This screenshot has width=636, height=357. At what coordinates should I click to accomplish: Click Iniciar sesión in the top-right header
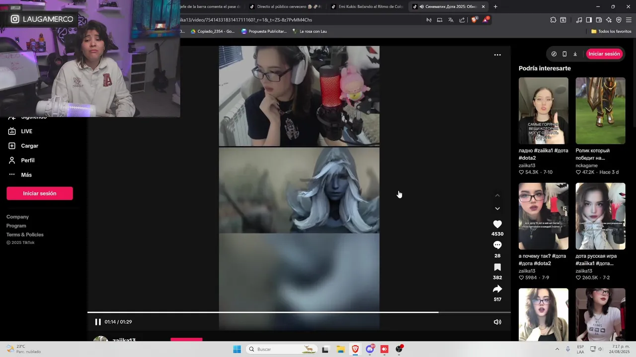604,54
